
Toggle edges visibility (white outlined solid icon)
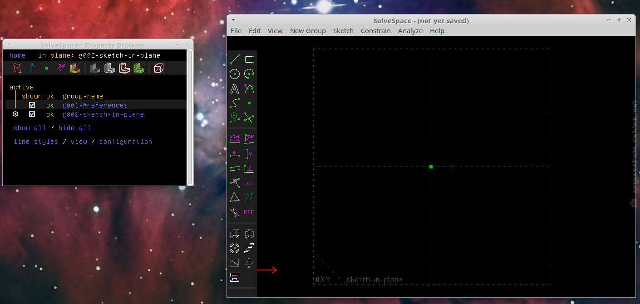[109, 68]
